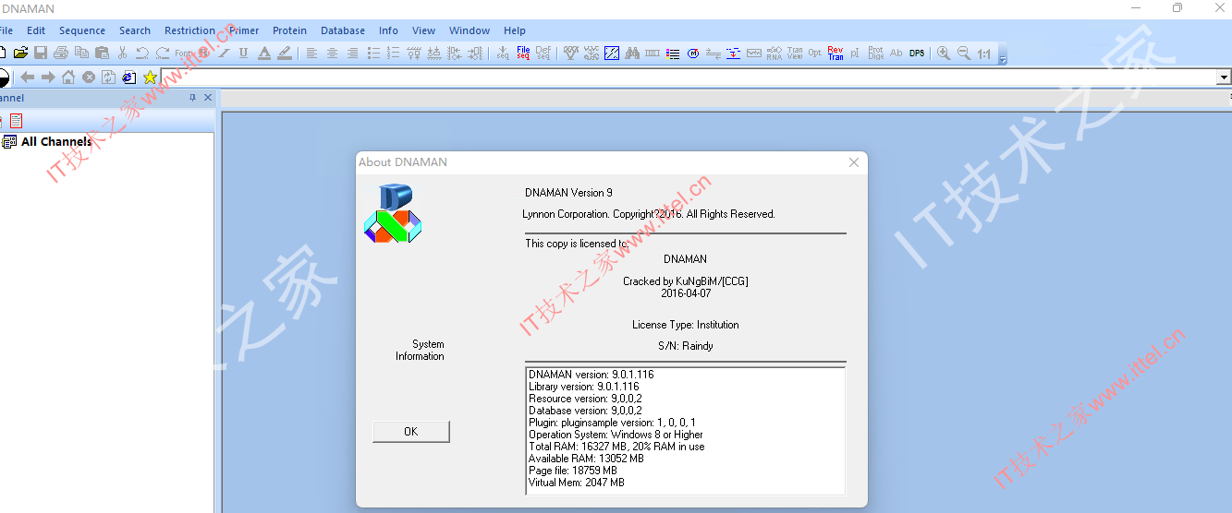Viewport: 1232px width, 513px height.
Task: Toggle underline formatting icon
Action: click(244, 54)
